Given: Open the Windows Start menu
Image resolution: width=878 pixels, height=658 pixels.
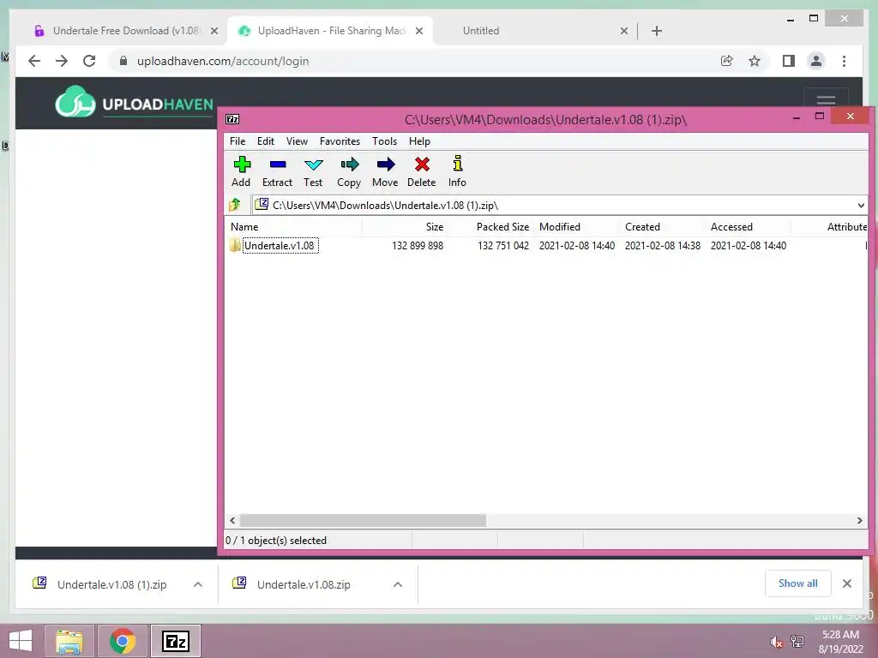Looking at the screenshot, I should (21, 641).
